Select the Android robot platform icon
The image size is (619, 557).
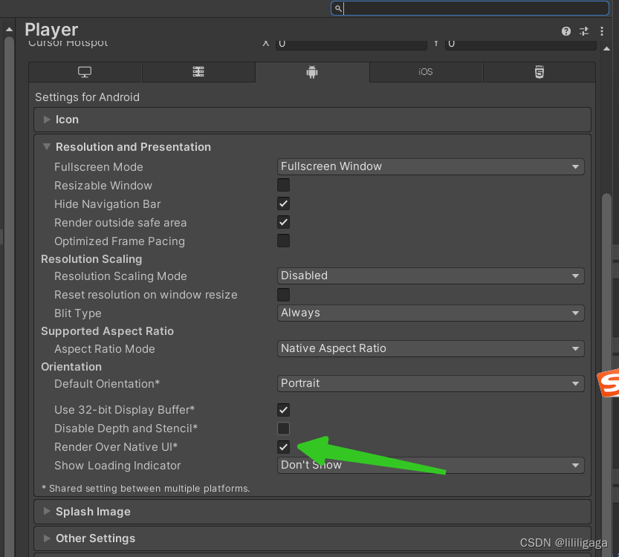pyautogui.click(x=312, y=72)
